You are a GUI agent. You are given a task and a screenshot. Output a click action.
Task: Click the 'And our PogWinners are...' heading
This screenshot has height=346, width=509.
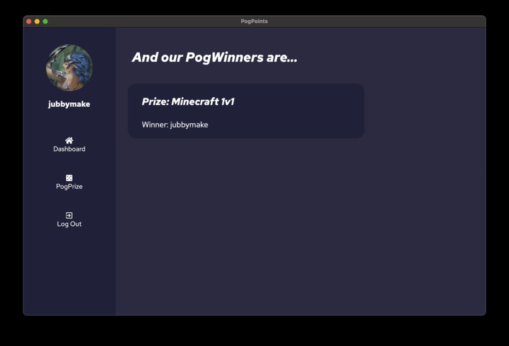[x=214, y=57]
